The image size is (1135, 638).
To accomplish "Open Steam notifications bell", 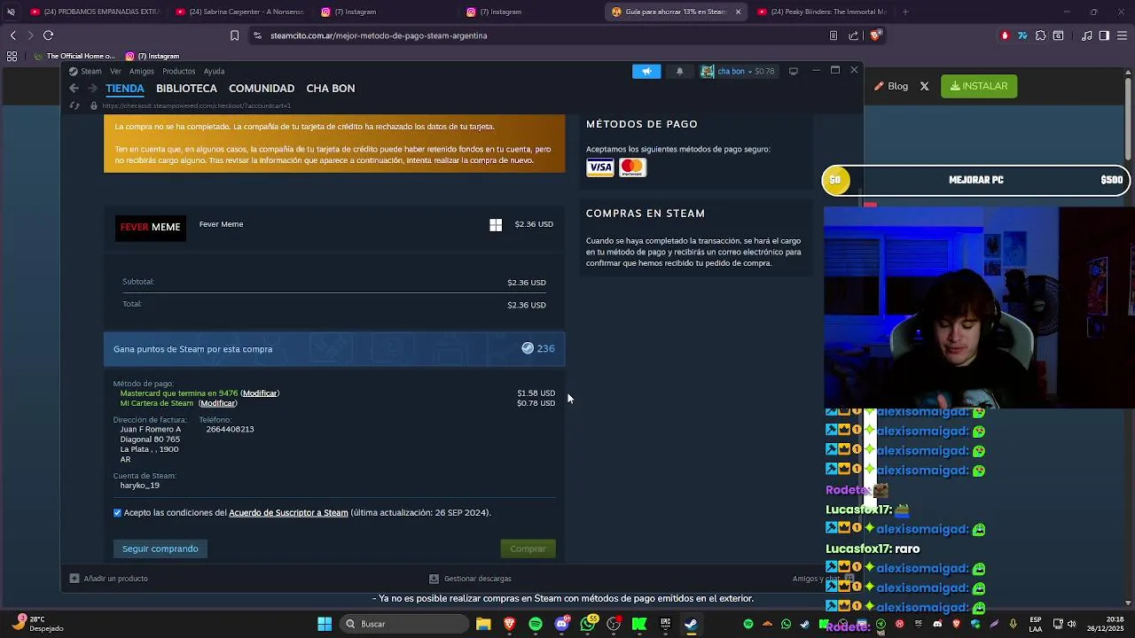I will coord(679,71).
